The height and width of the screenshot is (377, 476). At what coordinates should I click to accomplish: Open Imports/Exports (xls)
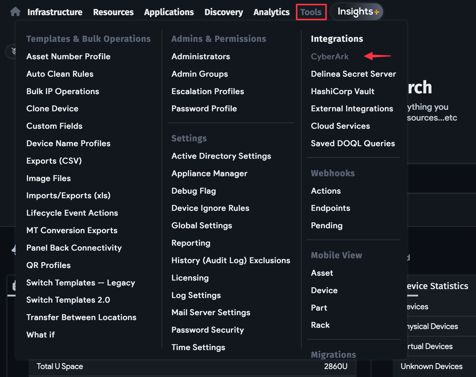(68, 195)
